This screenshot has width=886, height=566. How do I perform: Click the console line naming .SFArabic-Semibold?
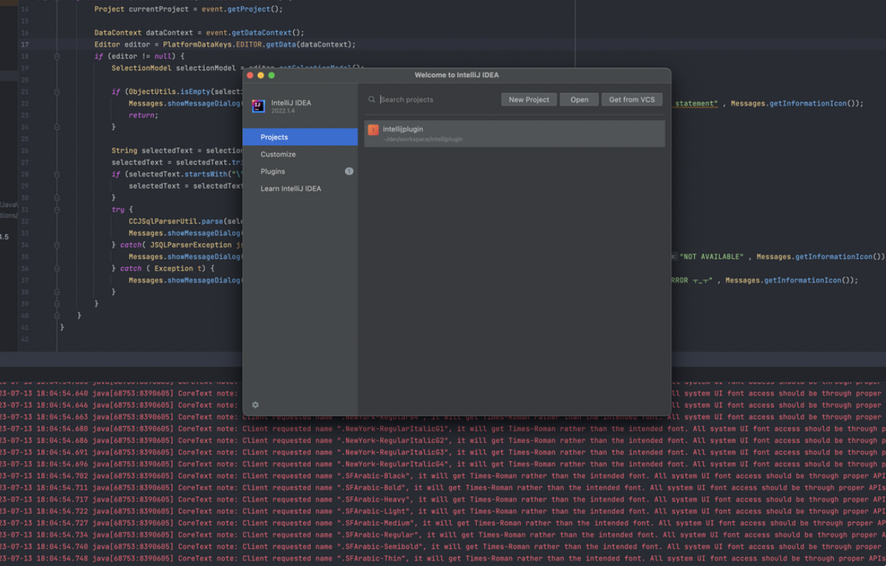click(443, 546)
